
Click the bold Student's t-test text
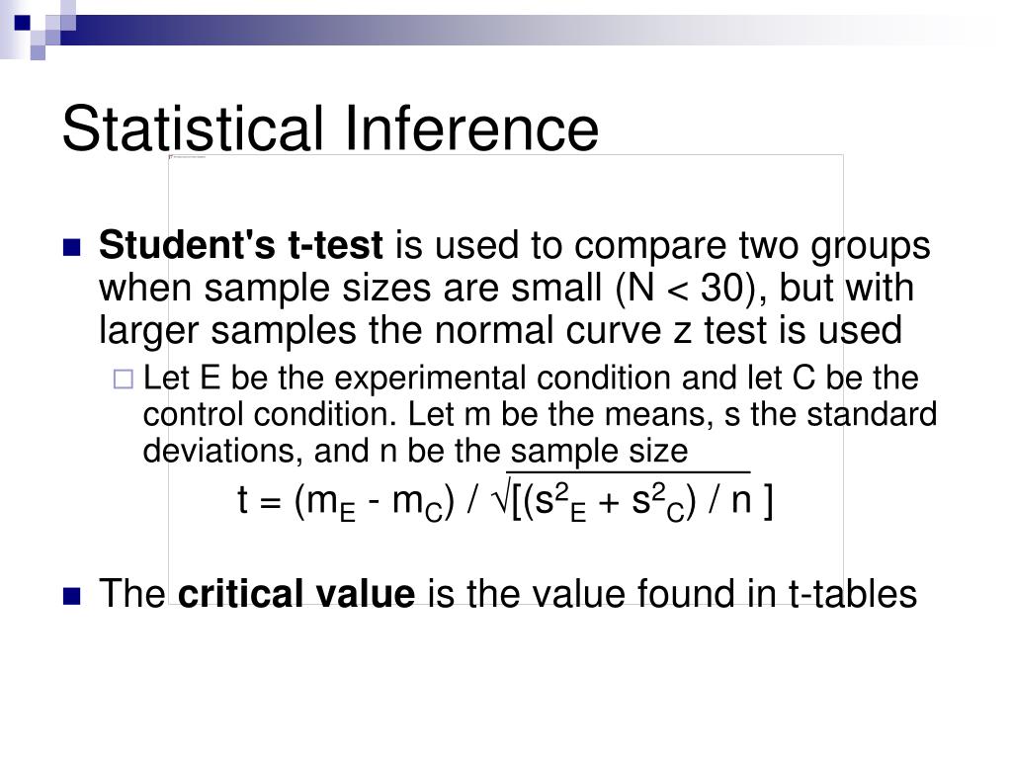click(x=240, y=245)
